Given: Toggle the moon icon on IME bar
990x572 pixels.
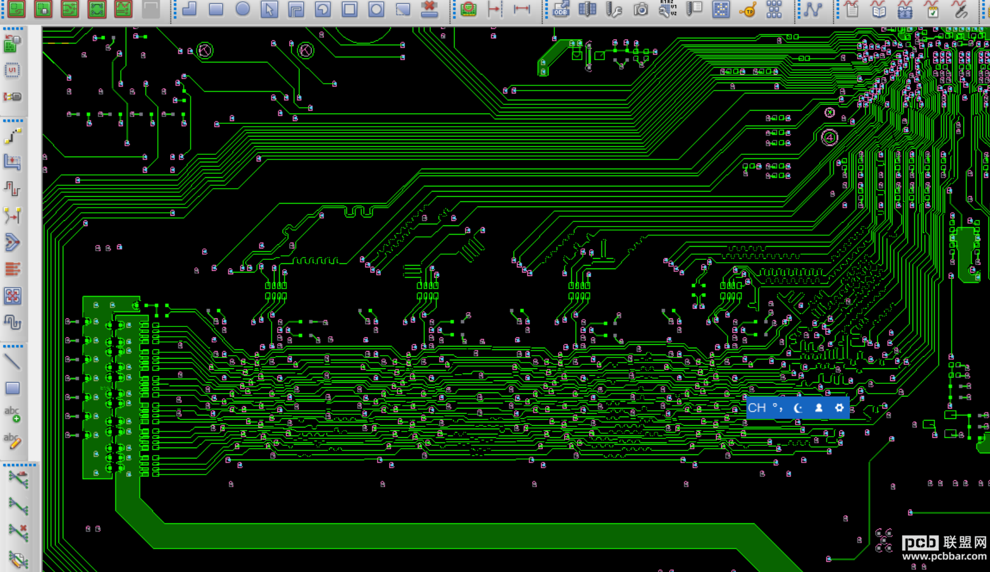Looking at the screenshot, I should click(798, 408).
